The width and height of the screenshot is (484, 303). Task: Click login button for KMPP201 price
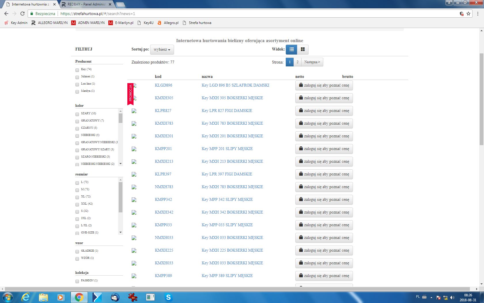(x=324, y=149)
